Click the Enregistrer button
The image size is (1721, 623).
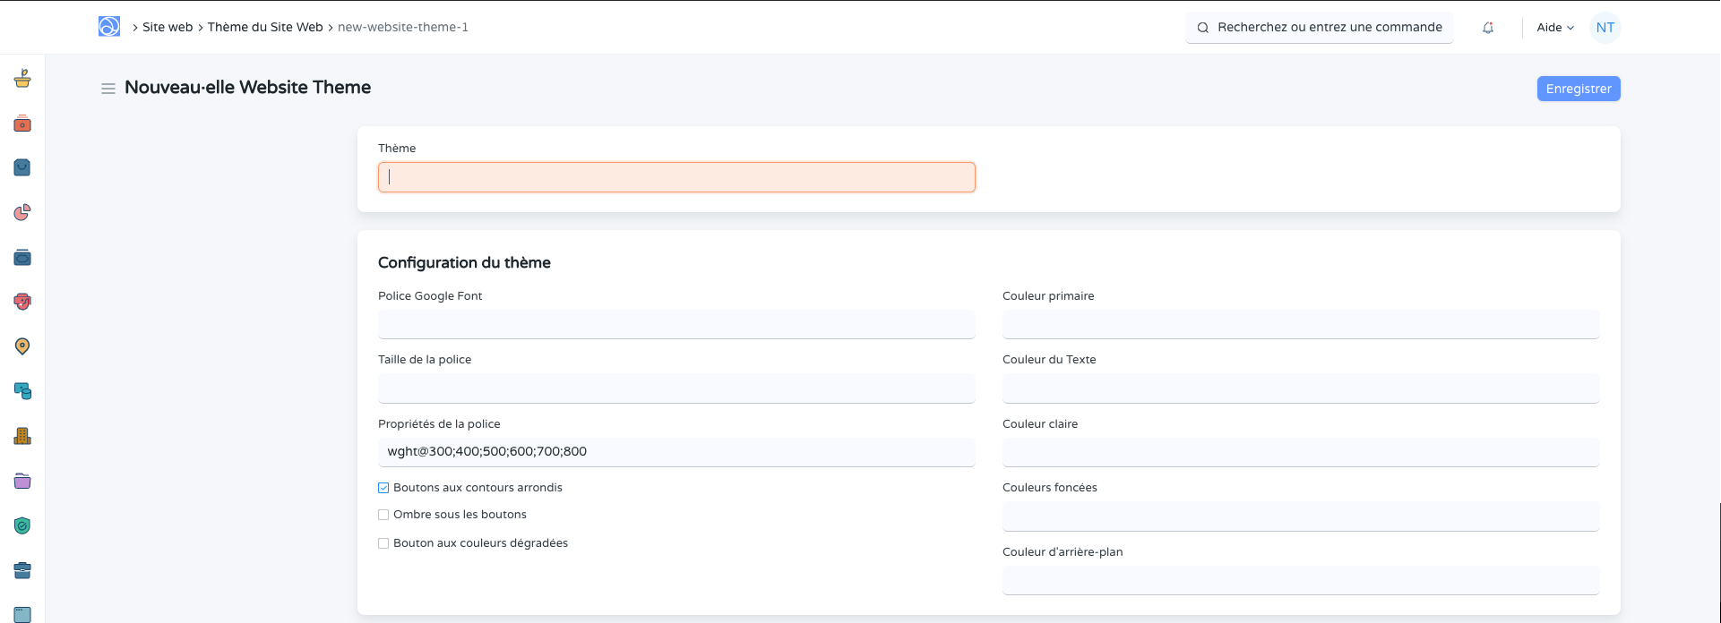tap(1578, 89)
